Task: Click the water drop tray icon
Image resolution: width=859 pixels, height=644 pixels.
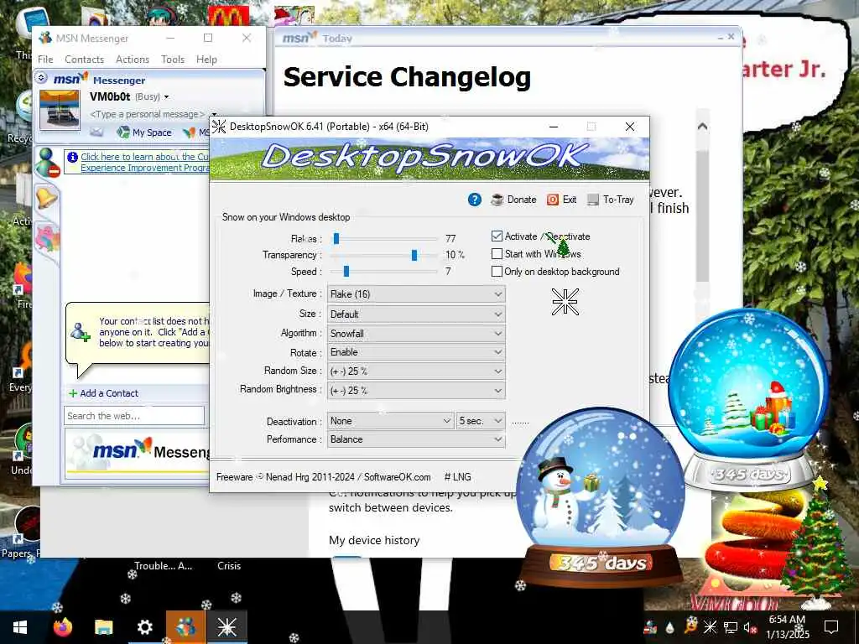Action: pyautogui.click(x=670, y=627)
